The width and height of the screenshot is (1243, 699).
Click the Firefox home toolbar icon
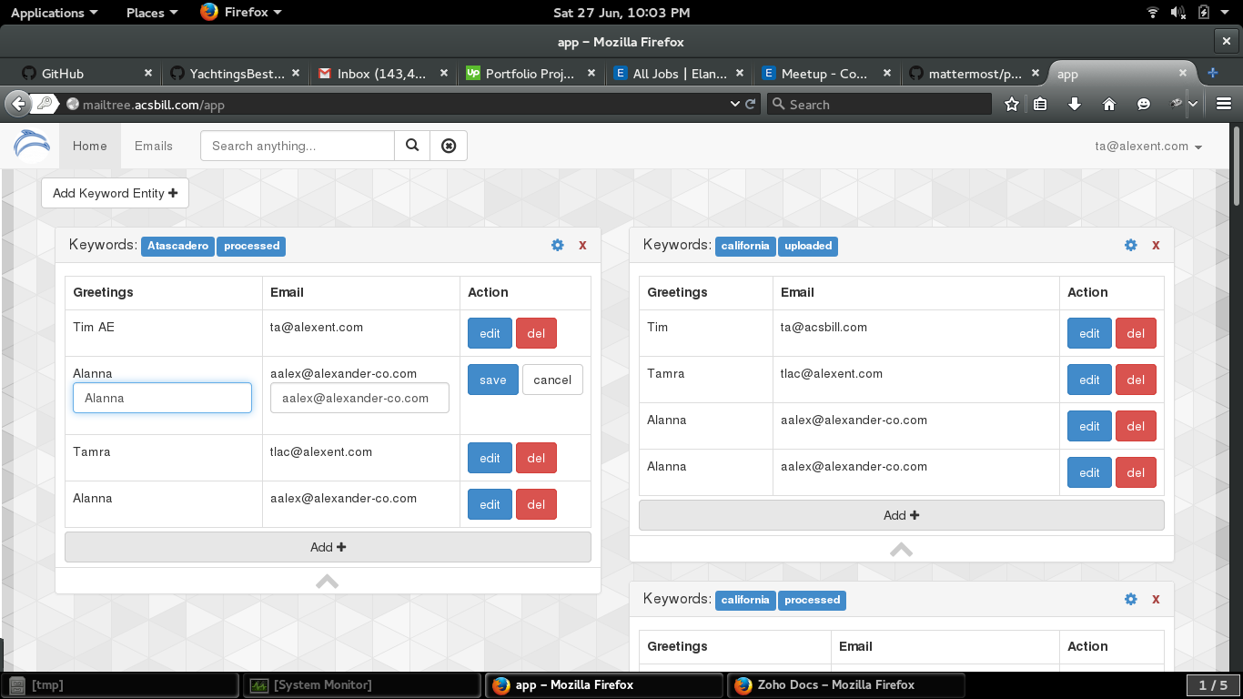pyautogui.click(x=1108, y=104)
